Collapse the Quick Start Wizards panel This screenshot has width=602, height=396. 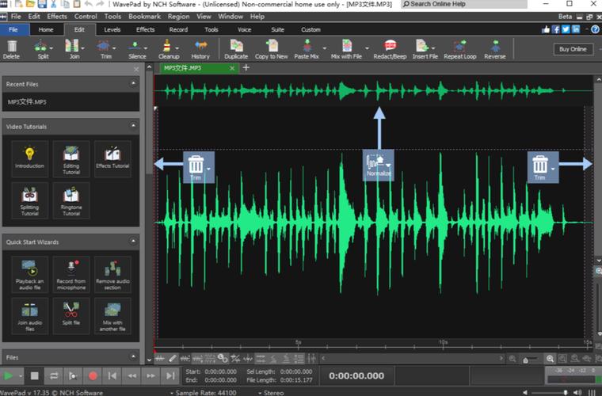pyautogui.click(x=133, y=241)
